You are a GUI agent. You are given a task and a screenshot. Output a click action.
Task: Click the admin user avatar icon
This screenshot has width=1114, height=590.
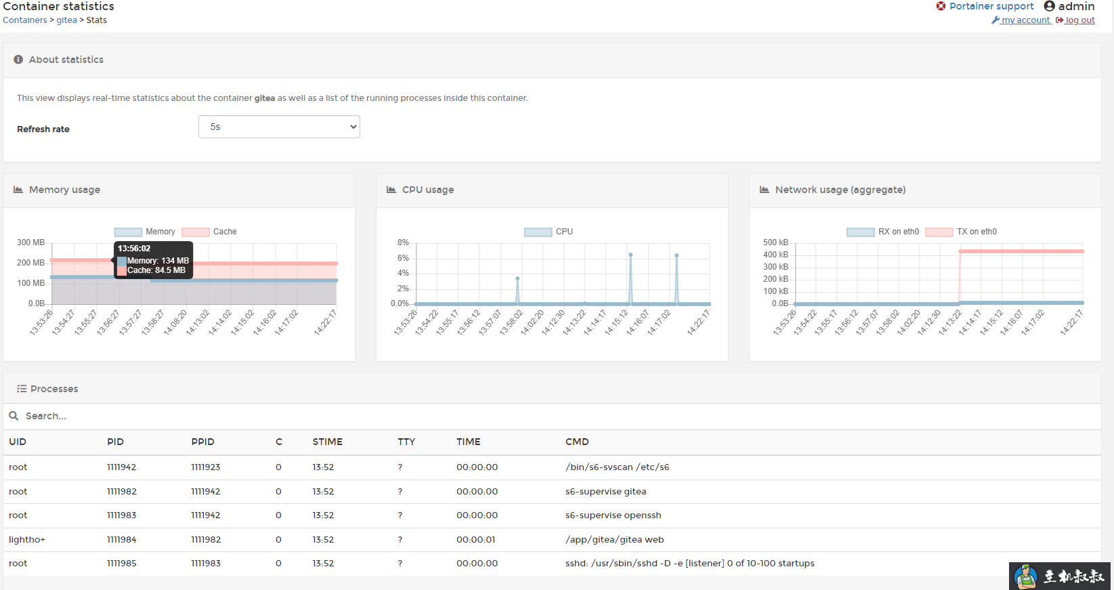point(1050,6)
